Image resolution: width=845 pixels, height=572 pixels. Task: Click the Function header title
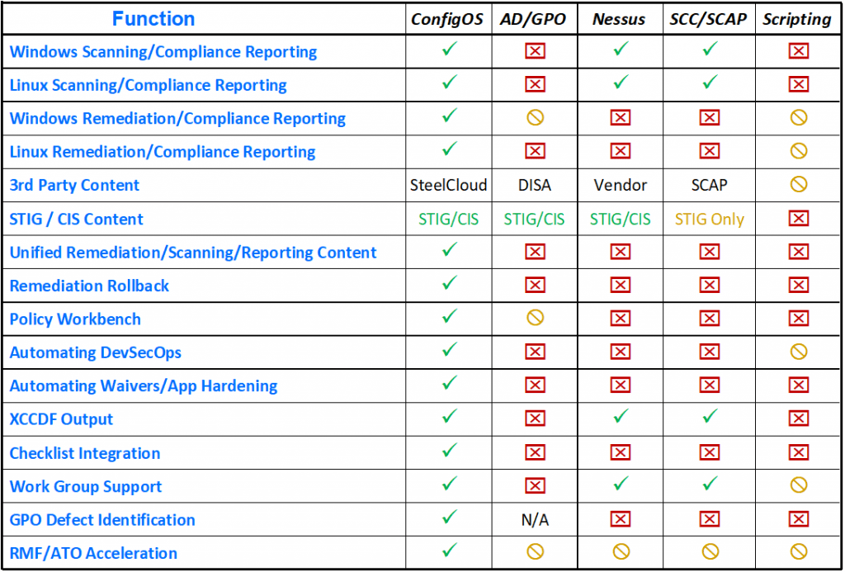[x=153, y=19]
